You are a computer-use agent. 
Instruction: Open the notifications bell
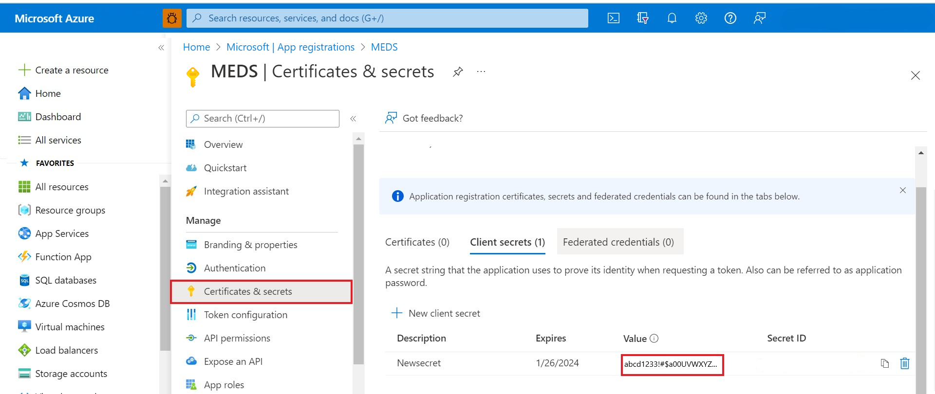[x=672, y=18]
